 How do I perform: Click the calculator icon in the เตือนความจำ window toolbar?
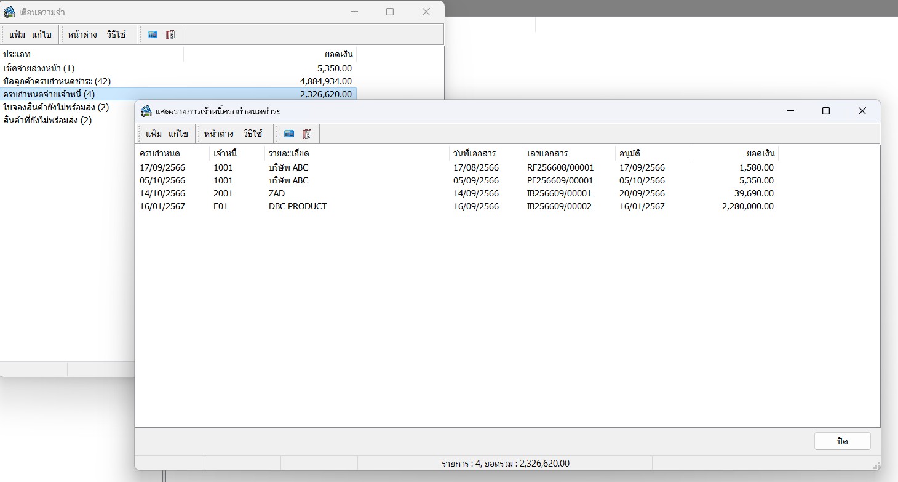pyautogui.click(x=153, y=35)
